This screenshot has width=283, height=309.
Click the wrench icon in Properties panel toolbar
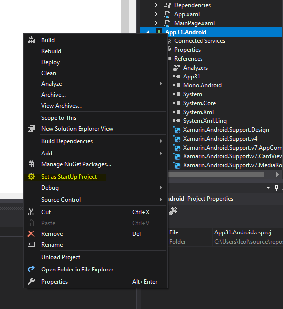point(173,211)
